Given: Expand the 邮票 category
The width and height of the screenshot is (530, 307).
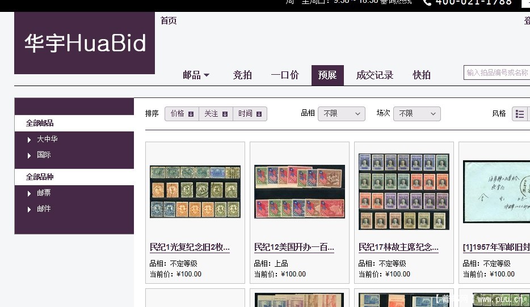Looking at the screenshot, I should click(x=44, y=194).
